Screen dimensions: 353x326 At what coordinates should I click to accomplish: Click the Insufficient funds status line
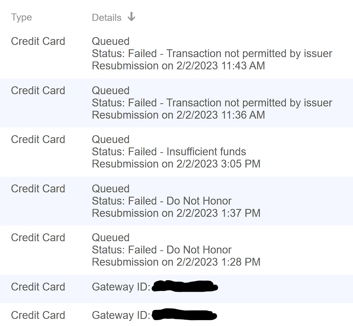169,152
